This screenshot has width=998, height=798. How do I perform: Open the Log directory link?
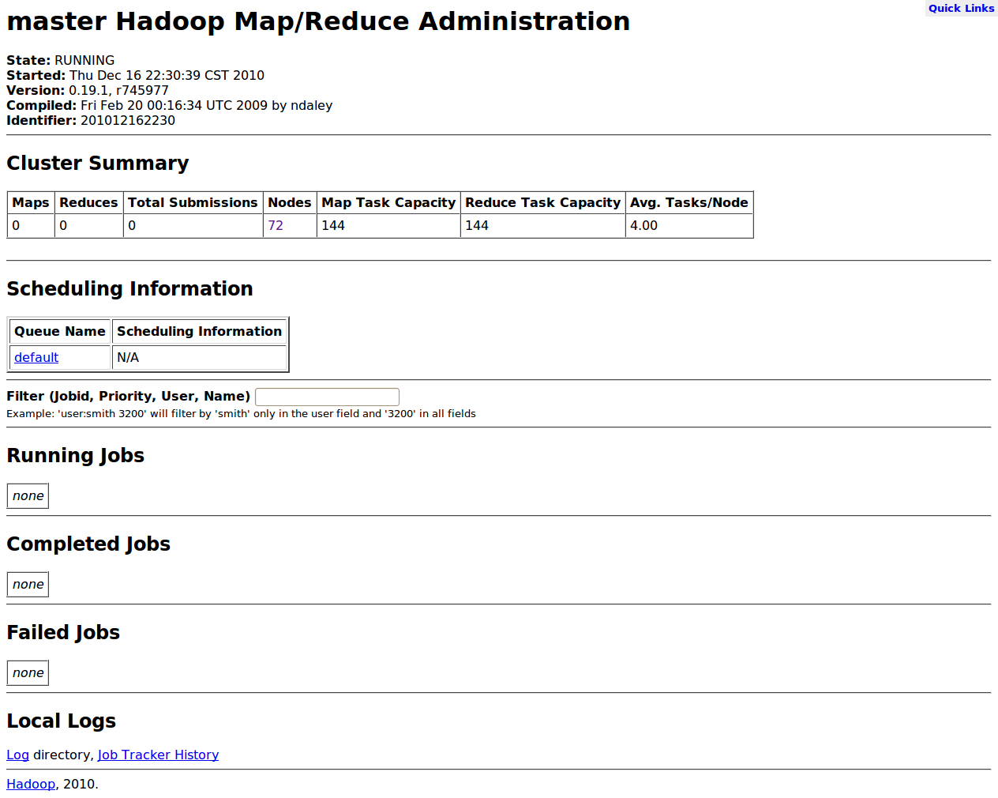17,755
